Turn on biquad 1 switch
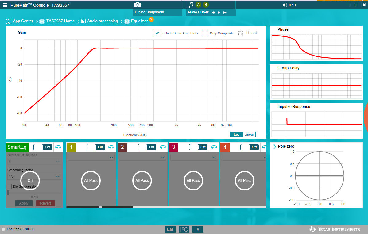This screenshot has height=234, width=368. click(95, 147)
